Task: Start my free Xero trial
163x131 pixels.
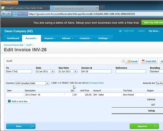Action: coord(152,23)
